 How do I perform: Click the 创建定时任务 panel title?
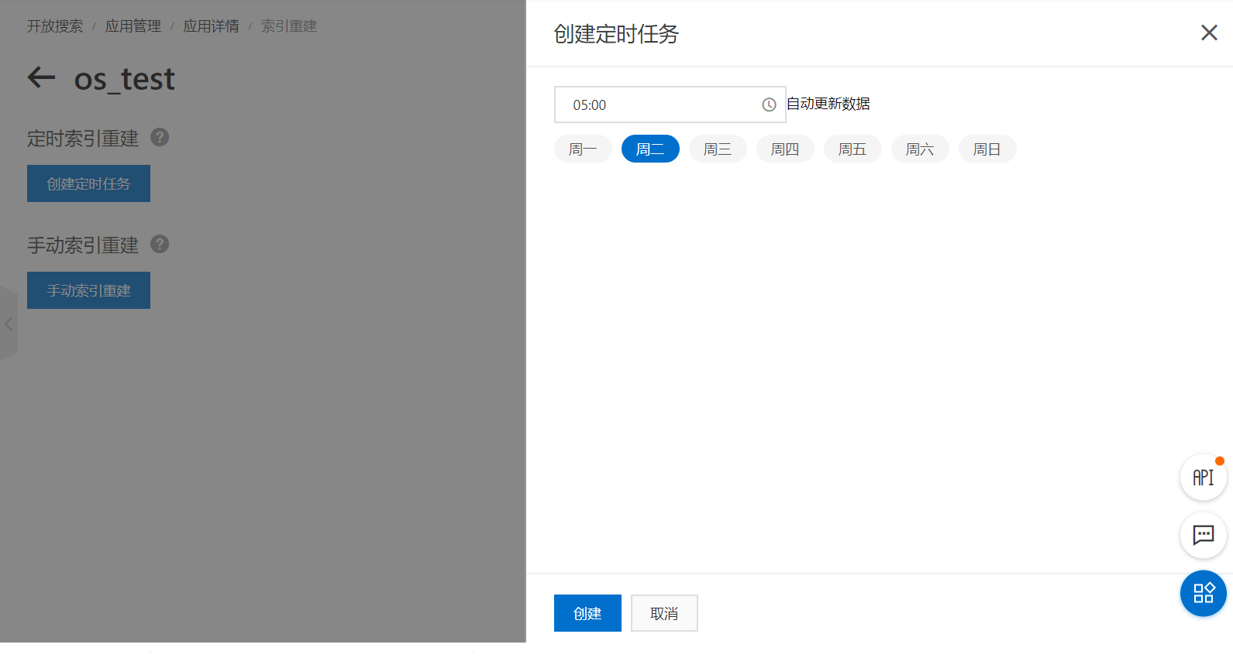click(616, 34)
